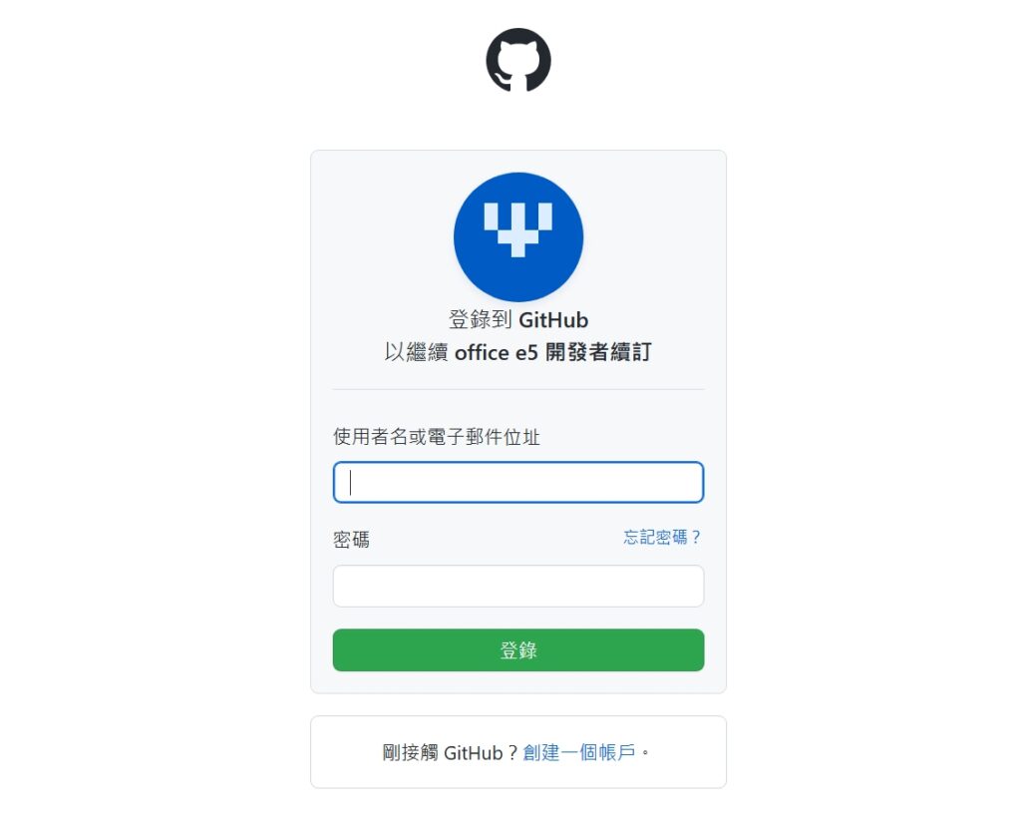Click the bold GitHub word in heading
1021x831 pixels.
(553, 320)
